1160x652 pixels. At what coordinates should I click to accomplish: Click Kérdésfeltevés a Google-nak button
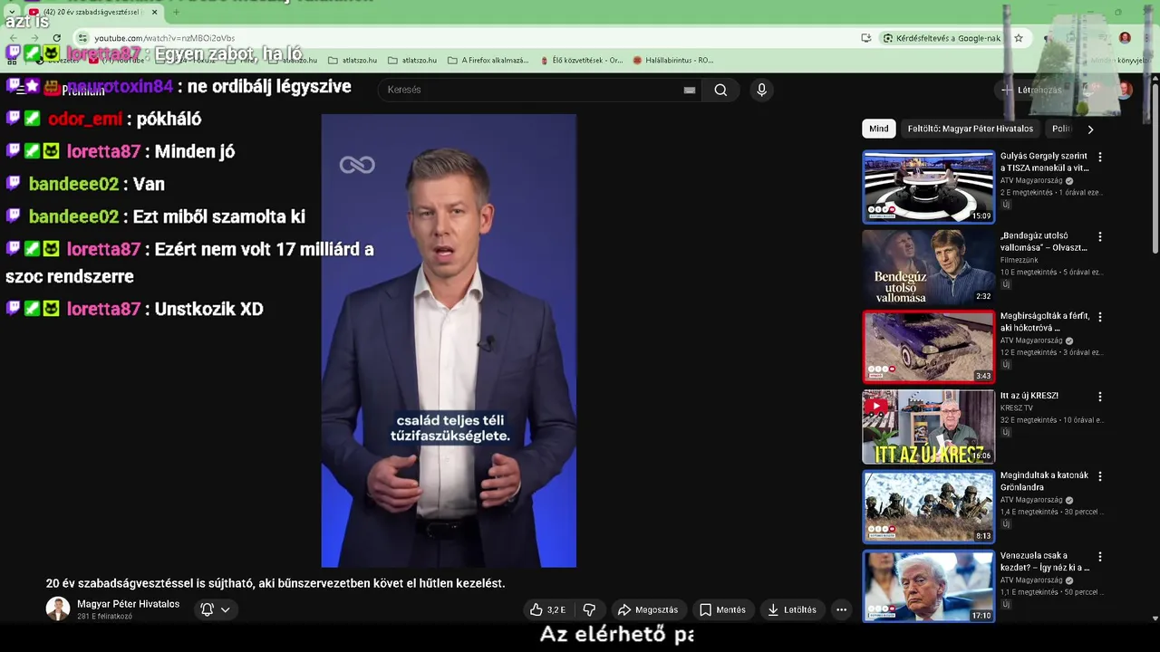point(942,38)
